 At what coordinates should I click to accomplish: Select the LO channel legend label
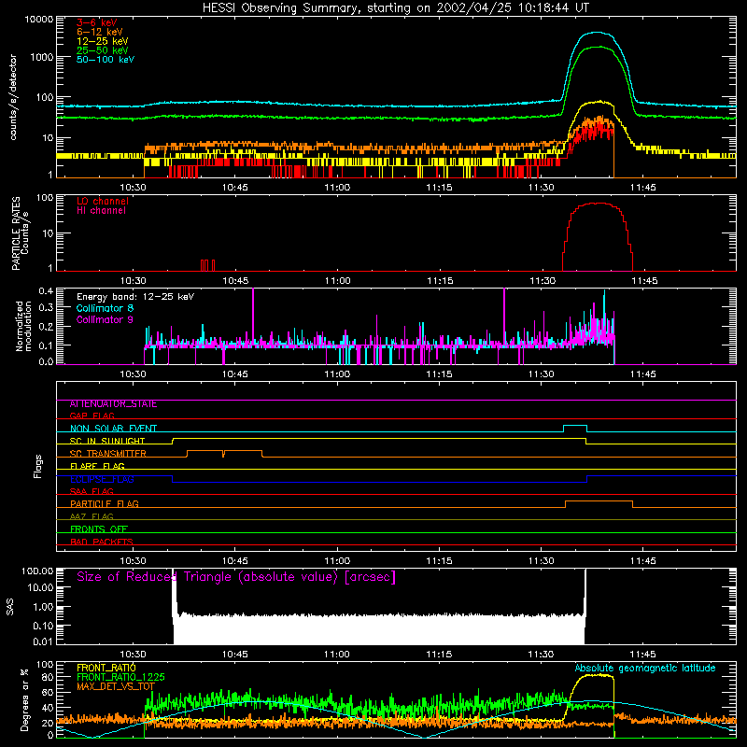tap(103, 201)
